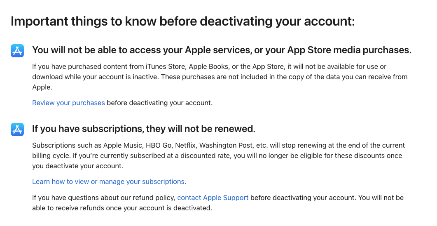The image size is (437, 226).
Task: Click the App Store icon beside subscriptions heading
Action: pos(17,129)
